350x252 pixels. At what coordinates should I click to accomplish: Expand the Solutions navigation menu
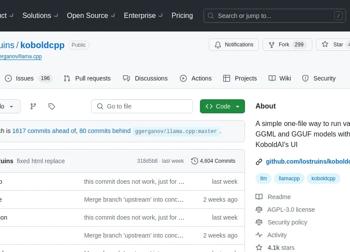coord(39,16)
